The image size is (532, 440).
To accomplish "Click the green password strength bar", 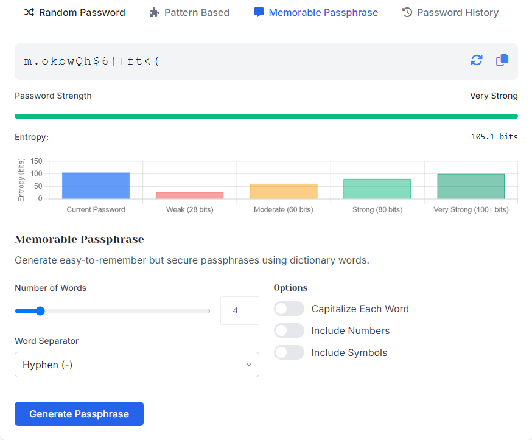I will [x=267, y=116].
